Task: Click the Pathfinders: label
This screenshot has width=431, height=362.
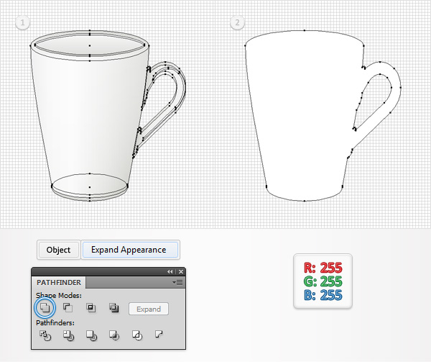Action: coord(55,322)
